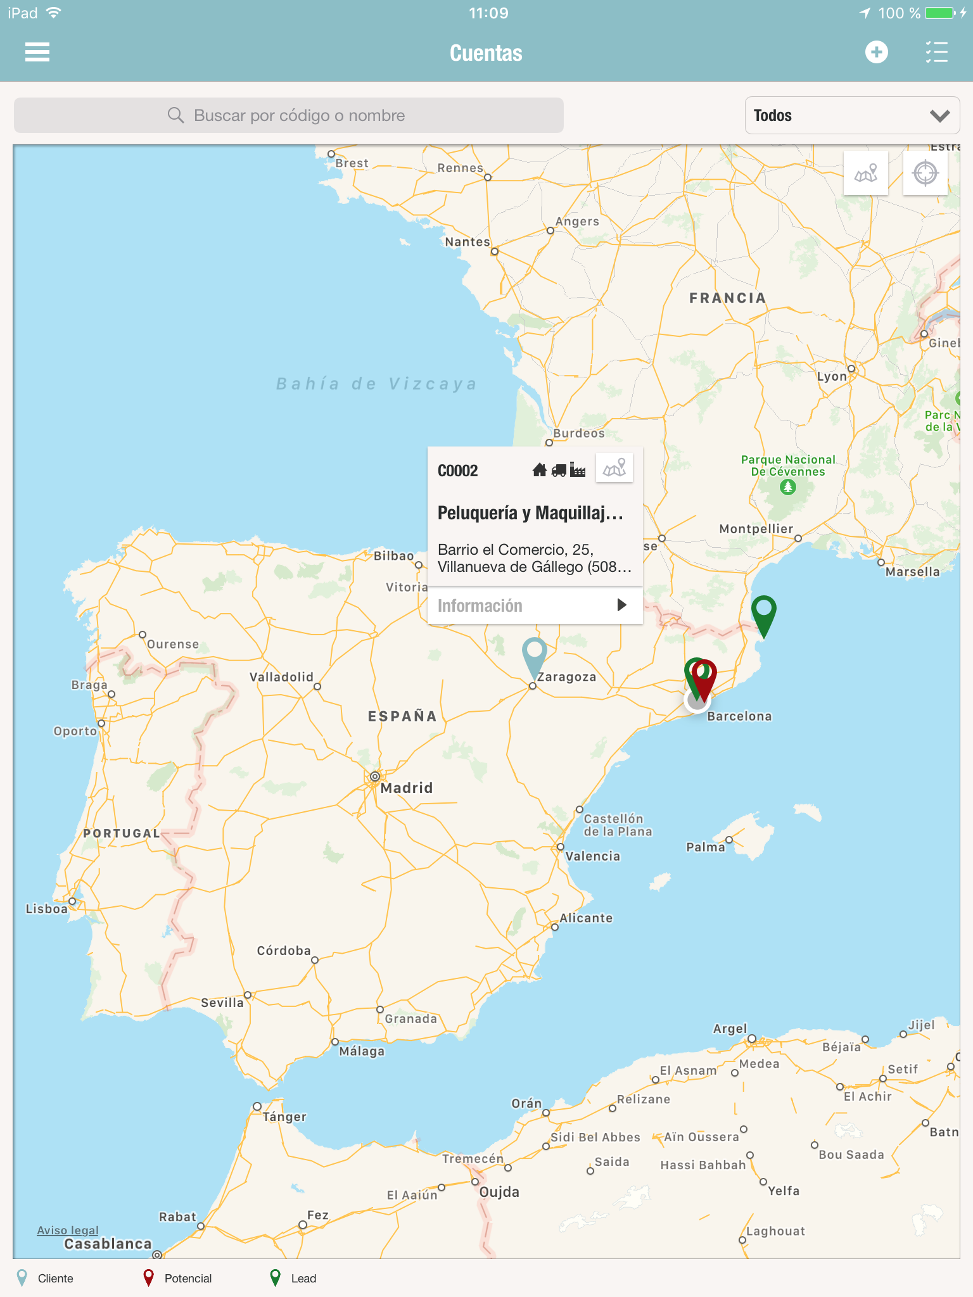The width and height of the screenshot is (973, 1297).
Task: Tap the Argel label on map
Action: coord(730,1029)
